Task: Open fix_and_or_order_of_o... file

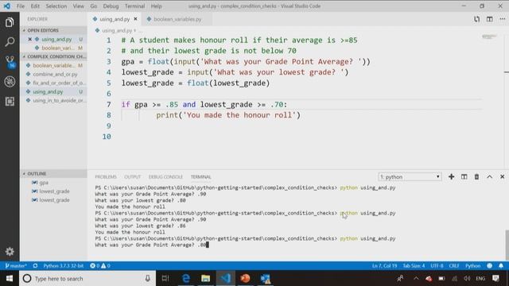Action: pos(53,83)
